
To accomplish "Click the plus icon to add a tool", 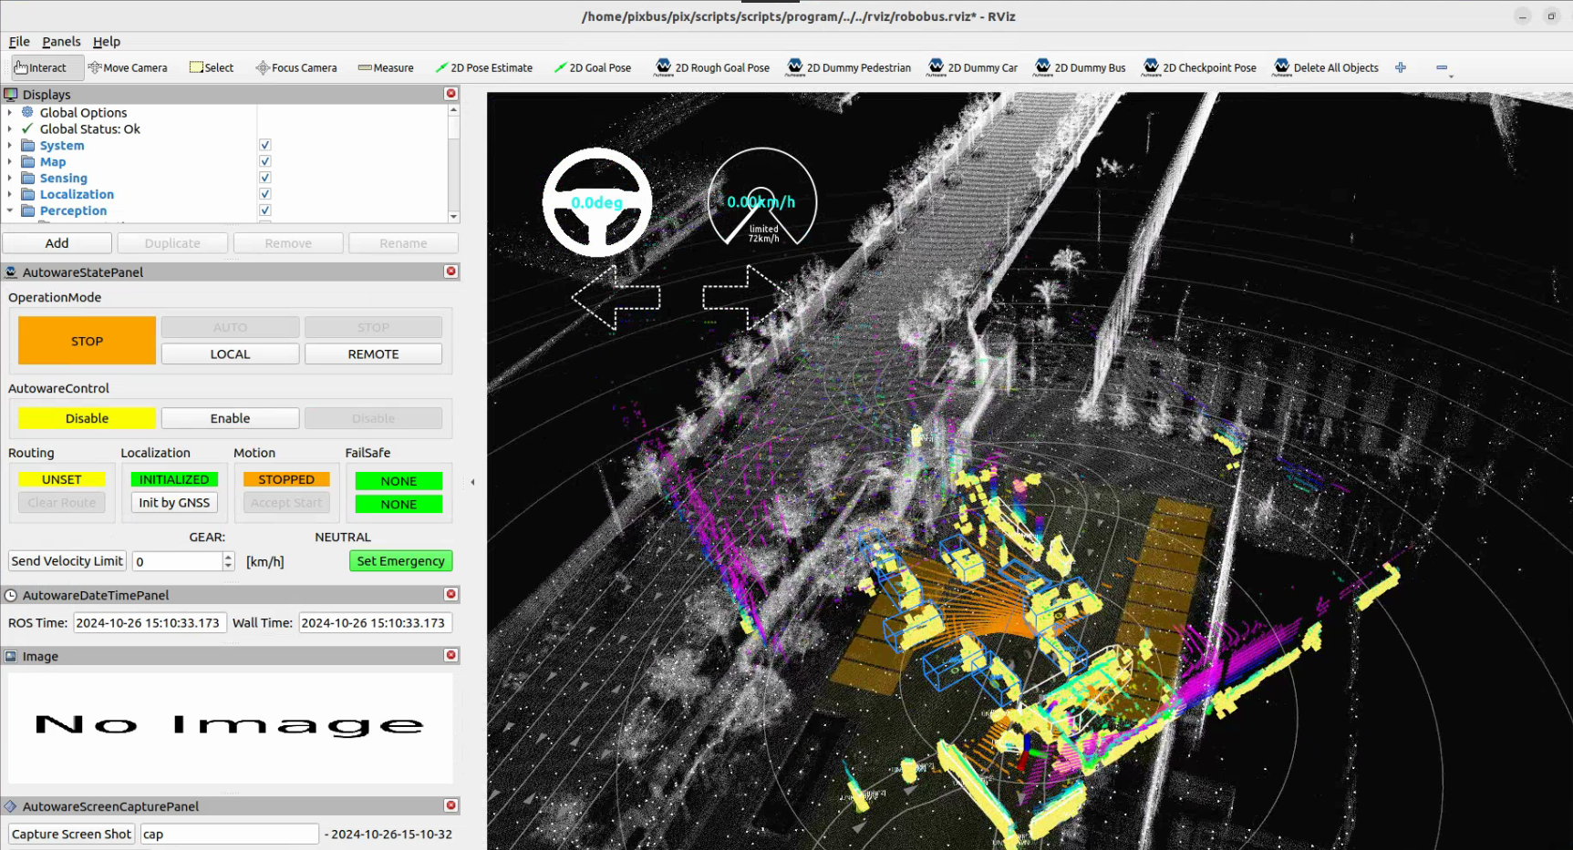I will tap(1401, 67).
